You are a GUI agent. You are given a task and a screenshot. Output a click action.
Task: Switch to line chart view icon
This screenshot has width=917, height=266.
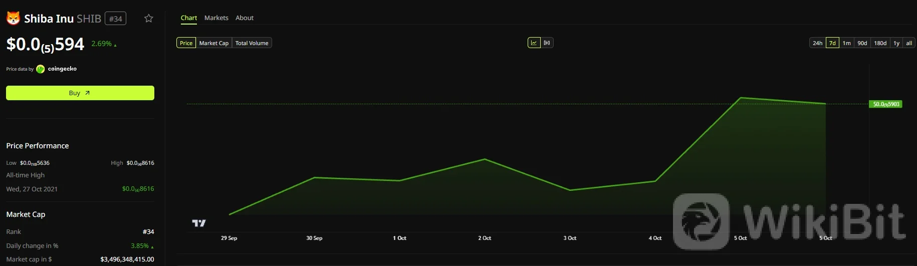(534, 43)
